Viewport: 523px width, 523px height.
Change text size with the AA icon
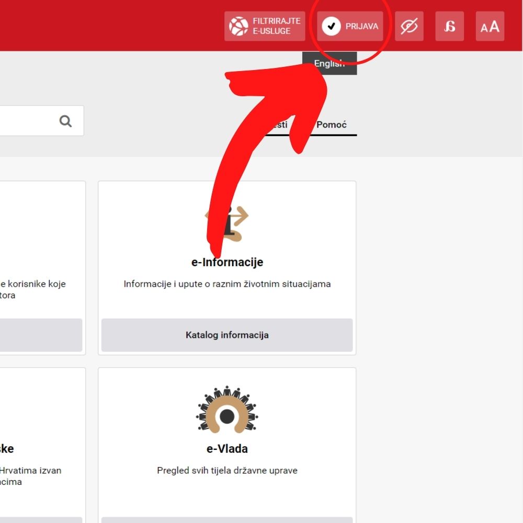point(490,26)
